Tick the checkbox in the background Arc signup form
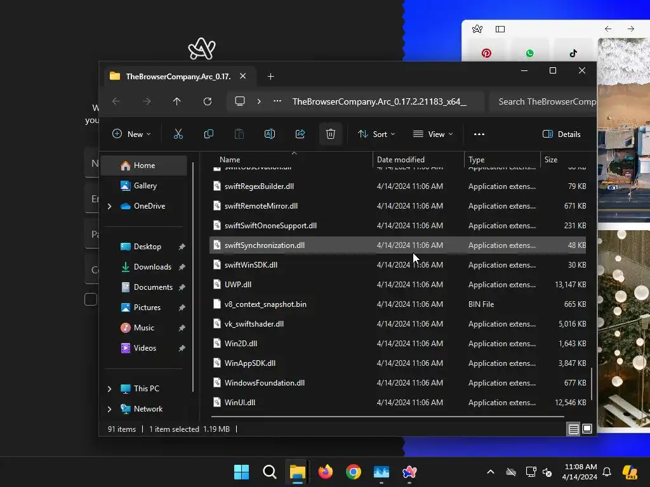This screenshot has height=487, width=650. pos(91,299)
